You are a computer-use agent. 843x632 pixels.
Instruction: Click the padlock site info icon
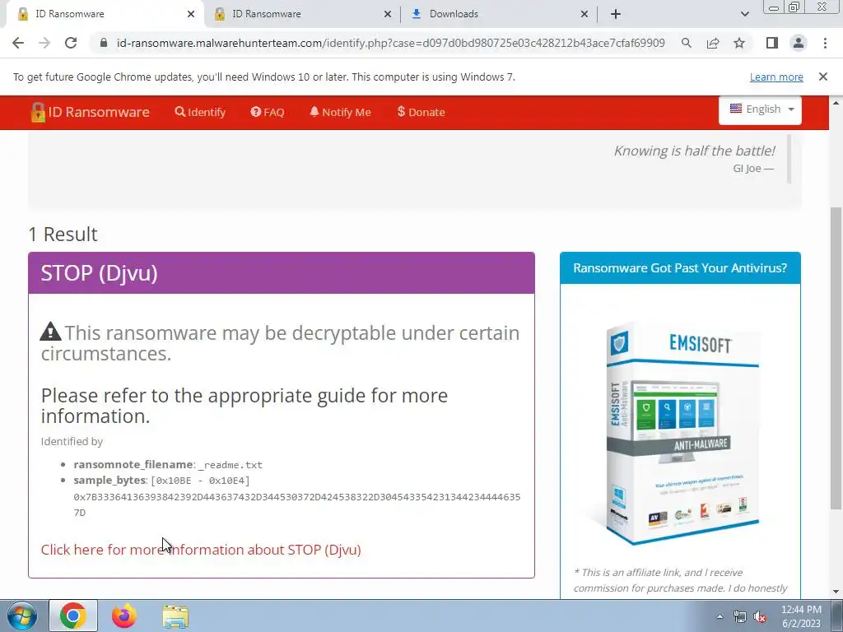pyautogui.click(x=104, y=43)
